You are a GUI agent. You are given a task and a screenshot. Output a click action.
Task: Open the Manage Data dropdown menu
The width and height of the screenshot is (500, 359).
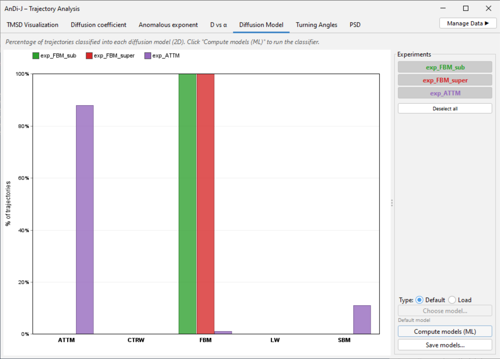pos(468,23)
